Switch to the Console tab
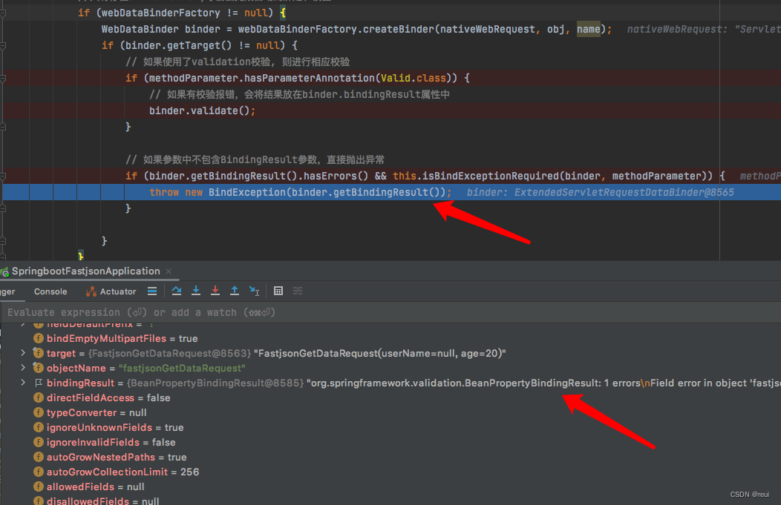This screenshot has height=505, width=781. (x=50, y=291)
